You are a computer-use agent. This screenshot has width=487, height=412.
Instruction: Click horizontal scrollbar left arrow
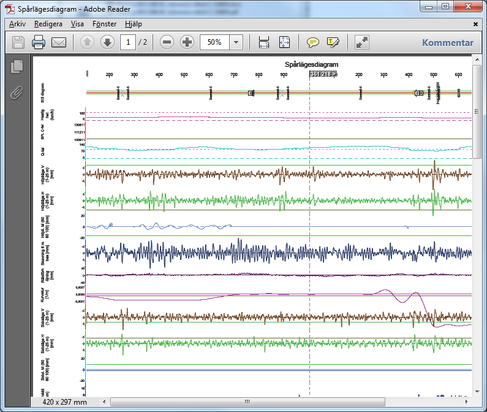click(x=104, y=402)
